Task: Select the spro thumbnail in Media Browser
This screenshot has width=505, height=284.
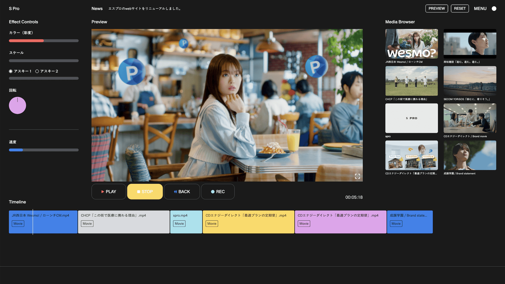Action: pos(411,118)
